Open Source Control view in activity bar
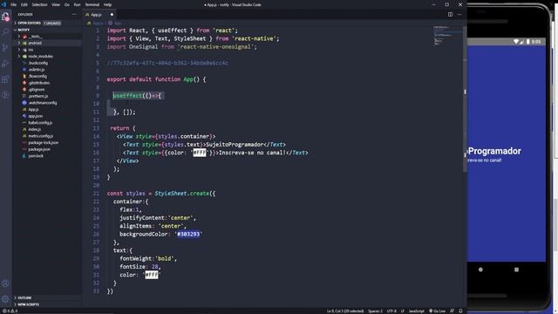 pyautogui.click(x=5, y=48)
